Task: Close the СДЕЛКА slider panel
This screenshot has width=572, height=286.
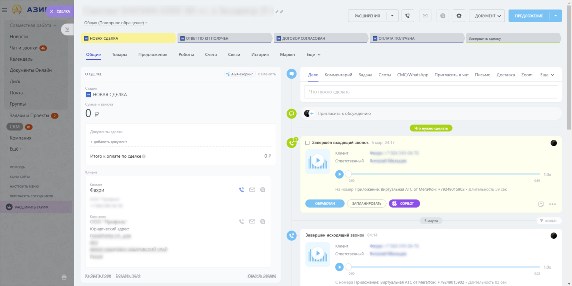Action: (52, 11)
